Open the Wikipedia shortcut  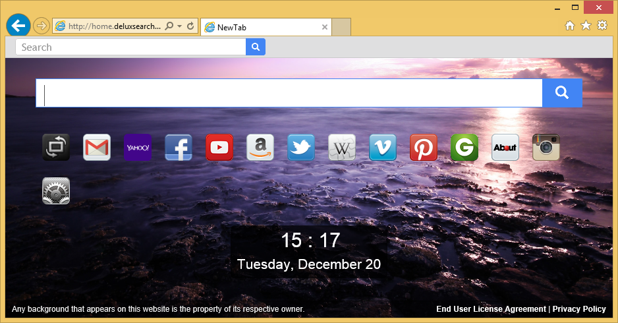pyautogui.click(x=342, y=147)
